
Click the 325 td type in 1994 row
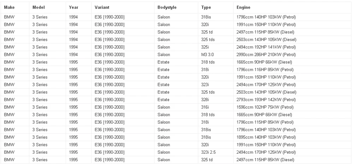pyautogui.click(x=207, y=32)
